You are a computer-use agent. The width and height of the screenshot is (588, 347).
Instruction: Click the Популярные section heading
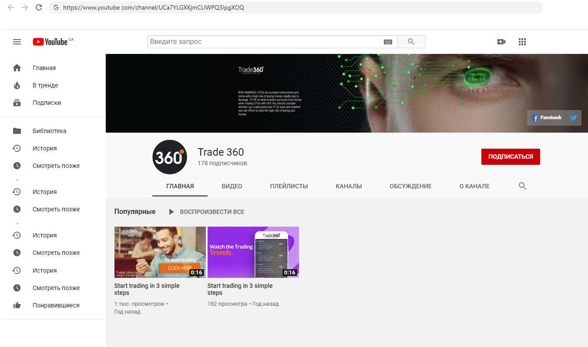tap(135, 212)
